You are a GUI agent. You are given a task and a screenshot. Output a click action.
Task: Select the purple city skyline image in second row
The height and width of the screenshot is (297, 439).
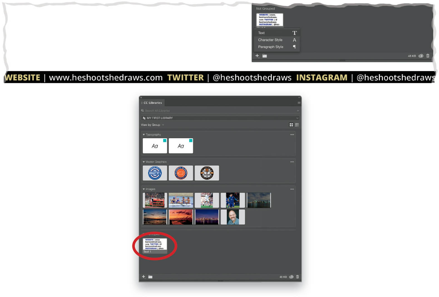pyautogui.click(x=207, y=217)
